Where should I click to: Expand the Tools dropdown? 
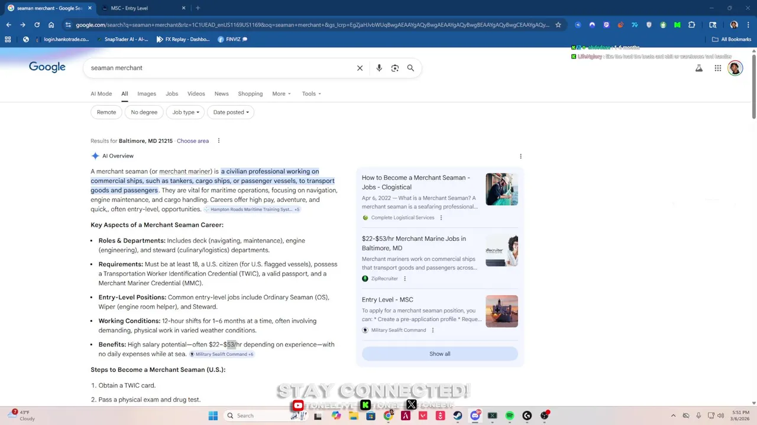click(x=312, y=94)
